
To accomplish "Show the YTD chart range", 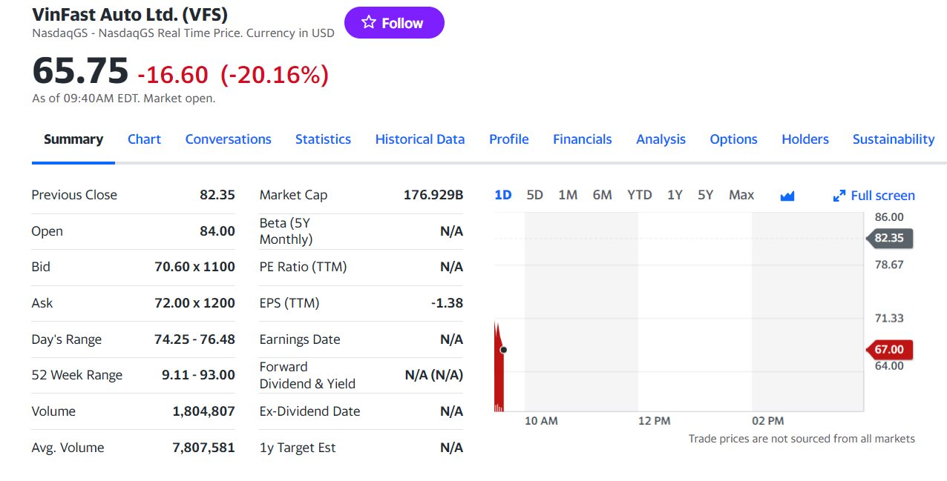I will pyautogui.click(x=639, y=195).
